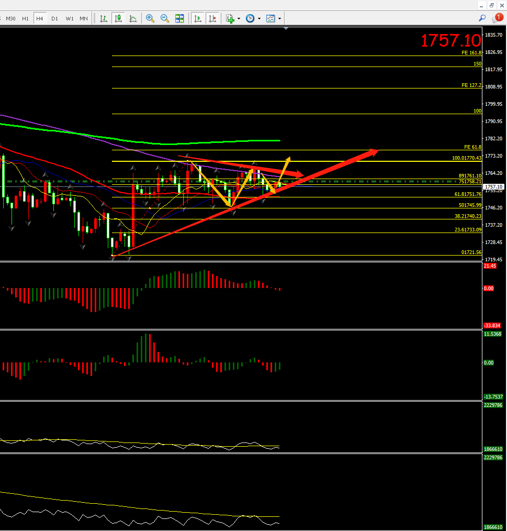Toggle chart auto scroll
The height and width of the screenshot is (531, 507).
198,18
